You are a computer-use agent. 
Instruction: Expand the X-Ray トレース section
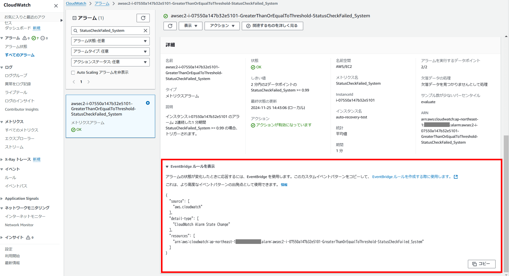[2, 160]
